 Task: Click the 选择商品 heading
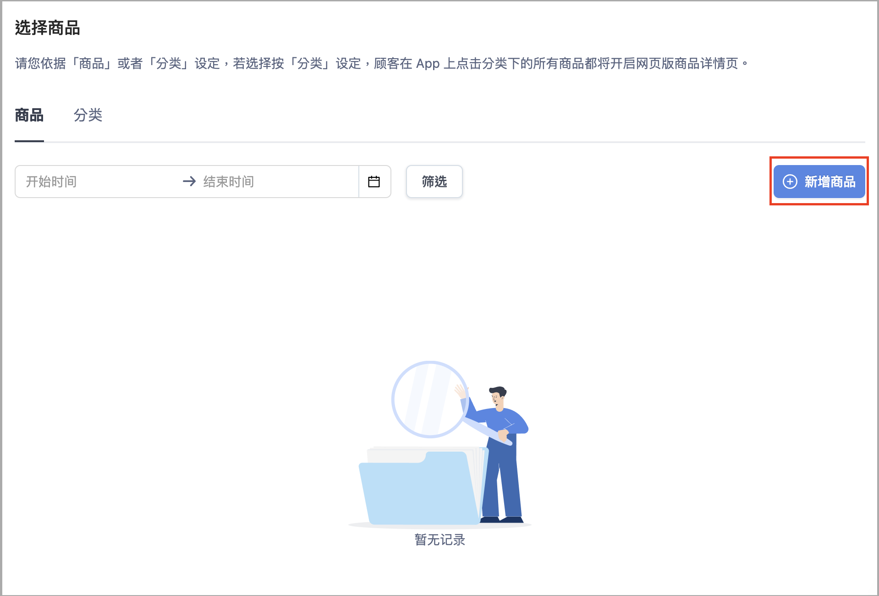coord(48,28)
